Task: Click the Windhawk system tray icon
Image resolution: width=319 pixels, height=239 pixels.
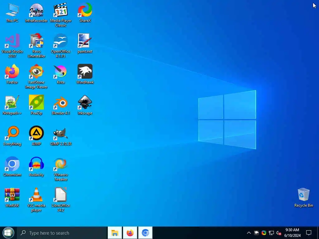Action: (256, 233)
